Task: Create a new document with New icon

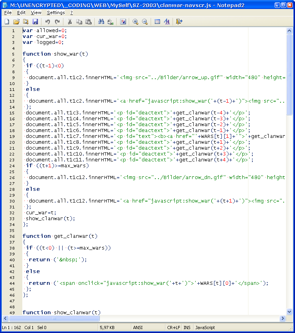Action: pyautogui.click(x=7, y=22)
